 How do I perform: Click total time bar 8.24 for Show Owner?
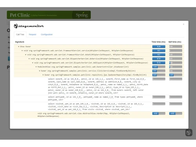tap(159, 47)
